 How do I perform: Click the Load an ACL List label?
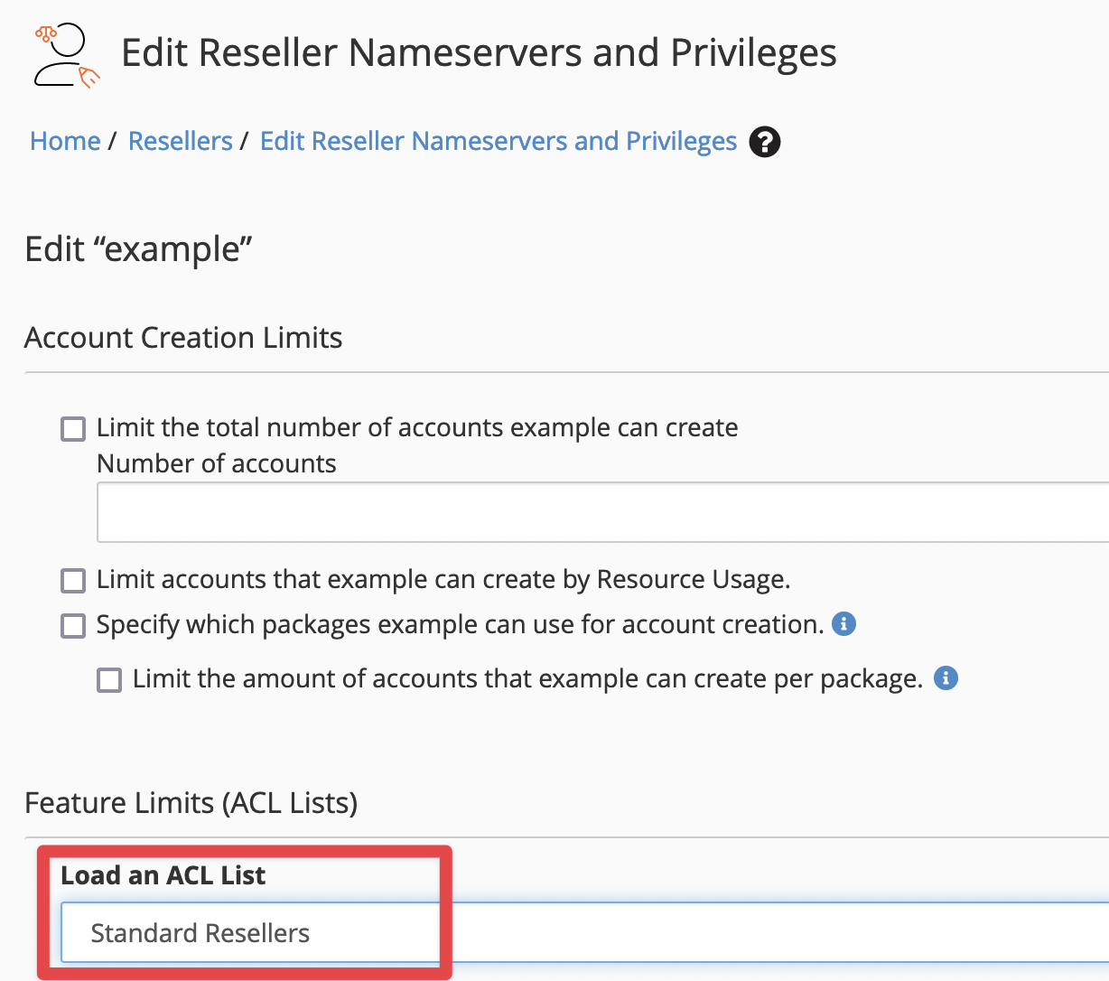click(x=163, y=875)
